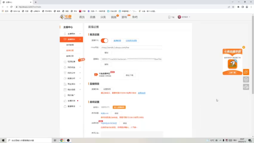The width and height of the screenshot is (254, 143).
Task: Click the blue hashtag tag selection link
Action: tap(109, 123)
